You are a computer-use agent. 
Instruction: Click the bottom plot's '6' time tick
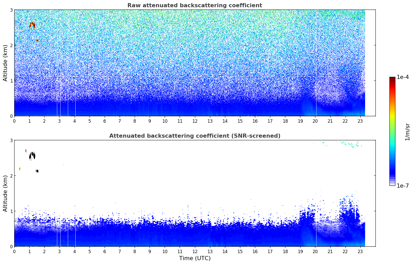(x=105, y=251)
